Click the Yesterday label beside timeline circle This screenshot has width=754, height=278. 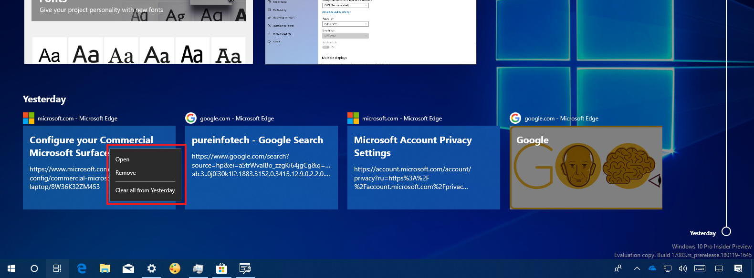click(702, 233)
